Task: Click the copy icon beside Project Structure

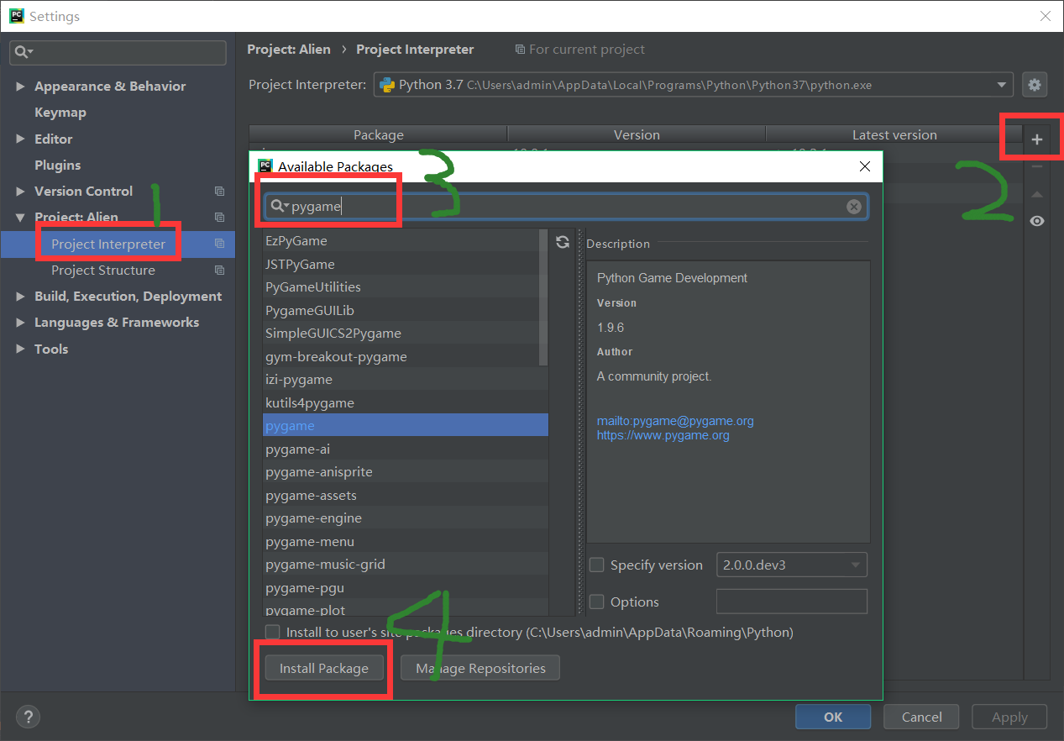Action: point(219,271)
